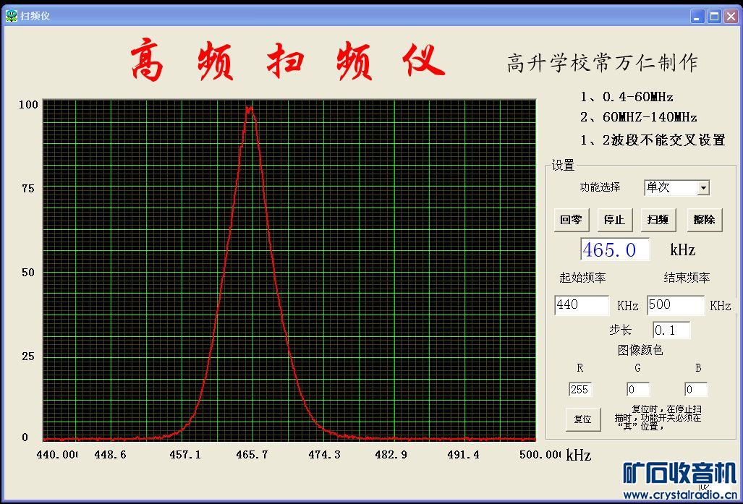Click the 结束频率 label

point(687,278)
